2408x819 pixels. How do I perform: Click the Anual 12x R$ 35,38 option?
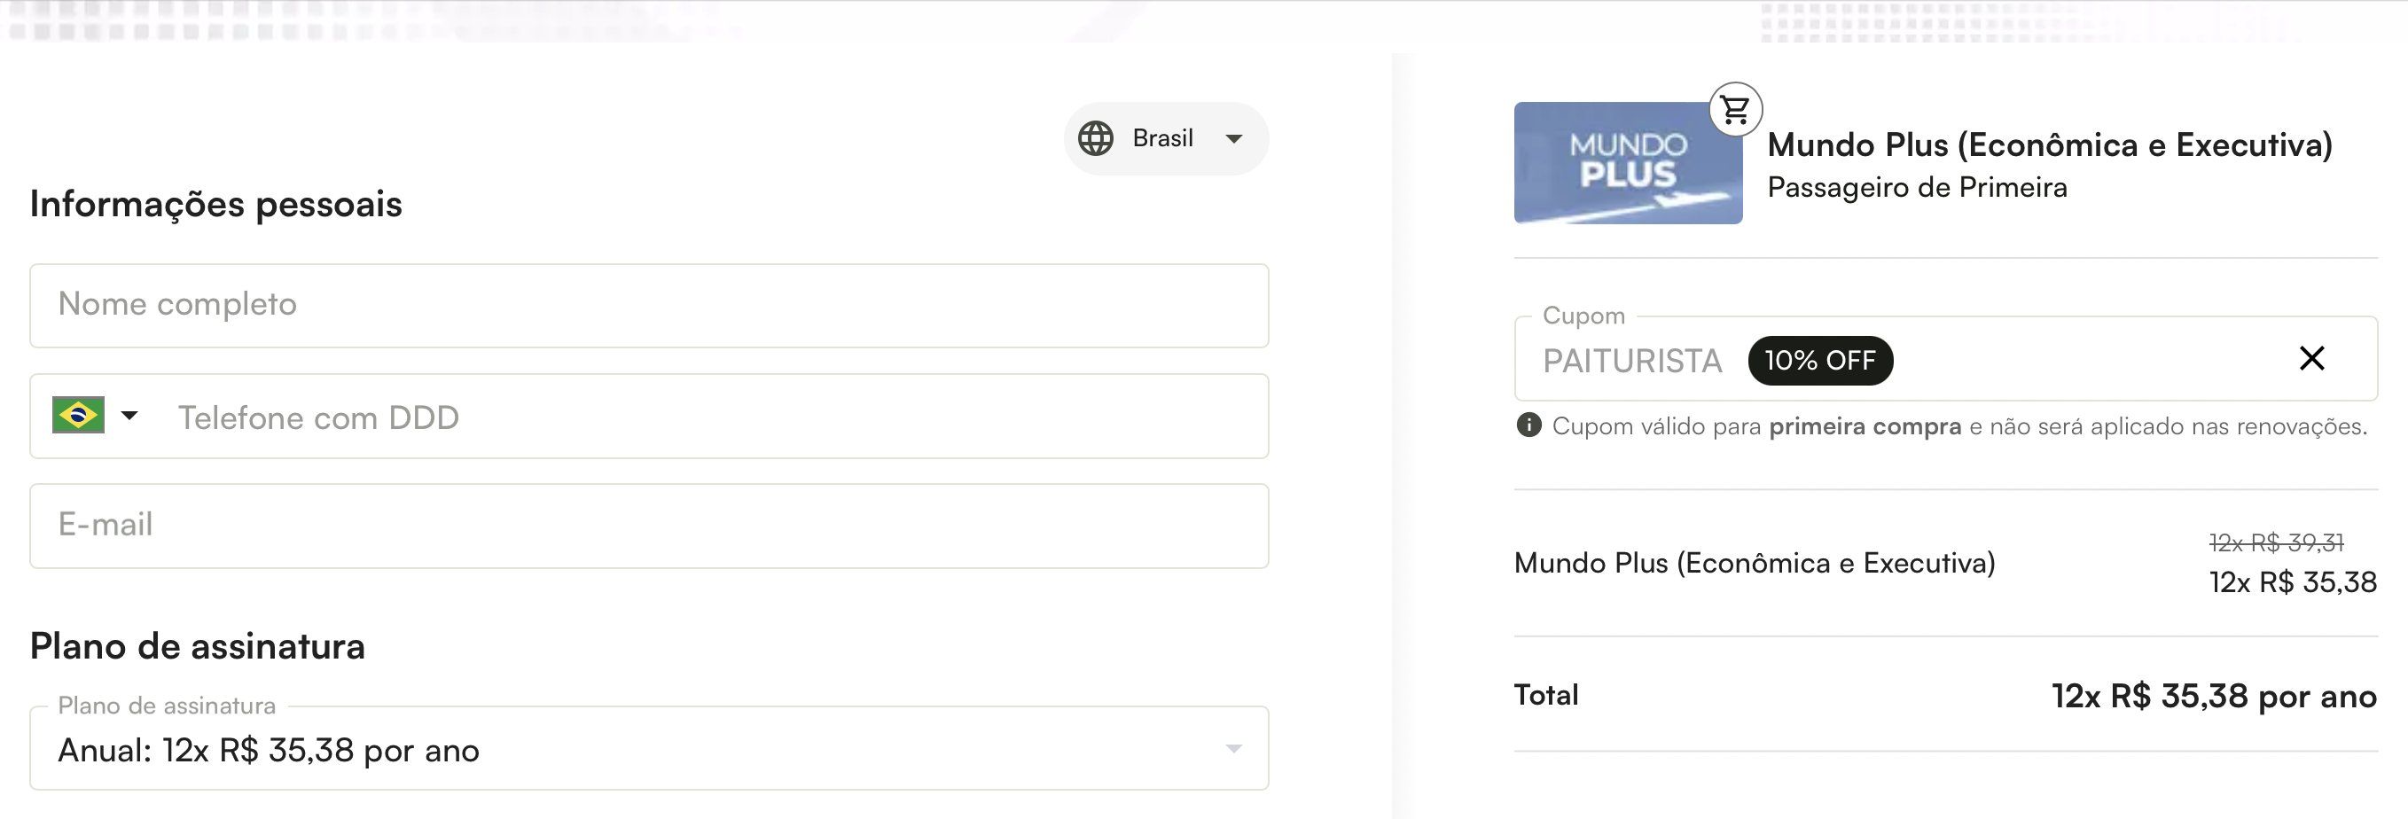click(270, 751)
